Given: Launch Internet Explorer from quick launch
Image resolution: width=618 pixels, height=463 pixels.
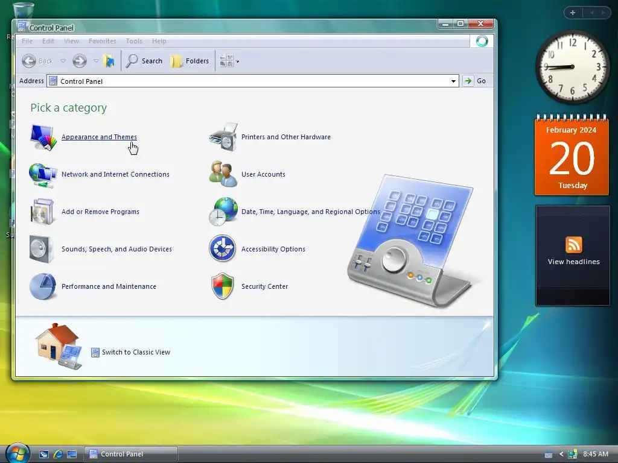Looking at the screenshot, I should click(x=58, y=454).
